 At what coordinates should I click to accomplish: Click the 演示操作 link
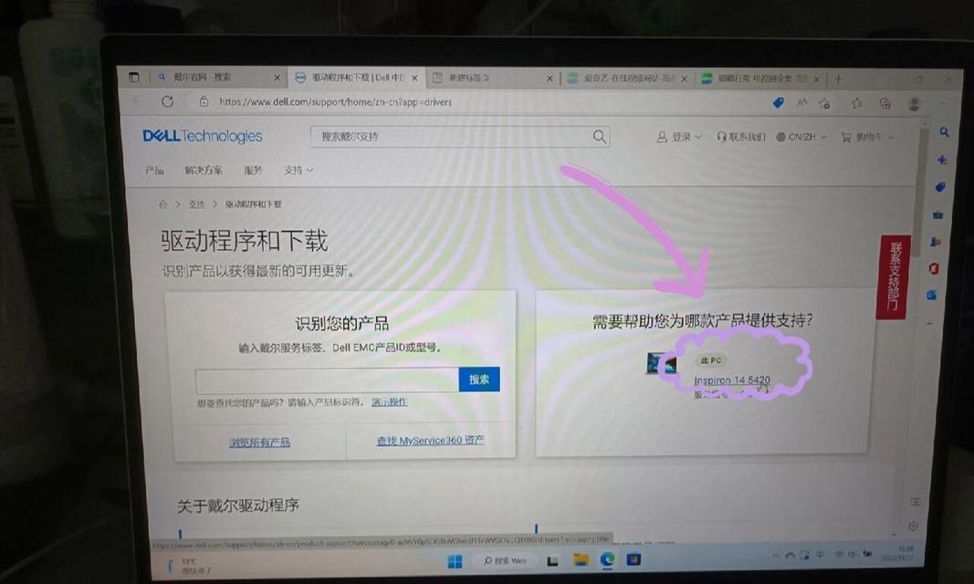tap(389, 402)
